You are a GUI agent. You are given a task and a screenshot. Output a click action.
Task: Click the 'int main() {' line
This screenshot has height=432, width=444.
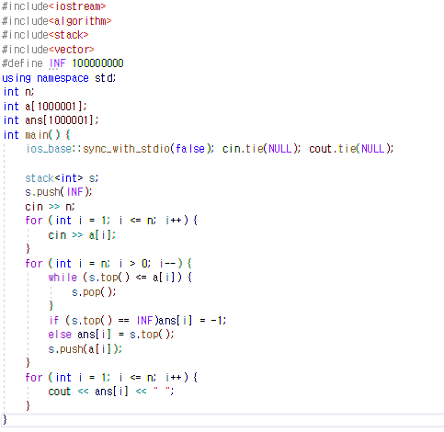(x=37, y=134)
